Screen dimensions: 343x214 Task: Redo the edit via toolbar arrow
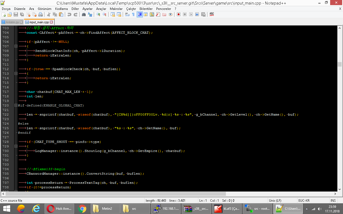76,14
